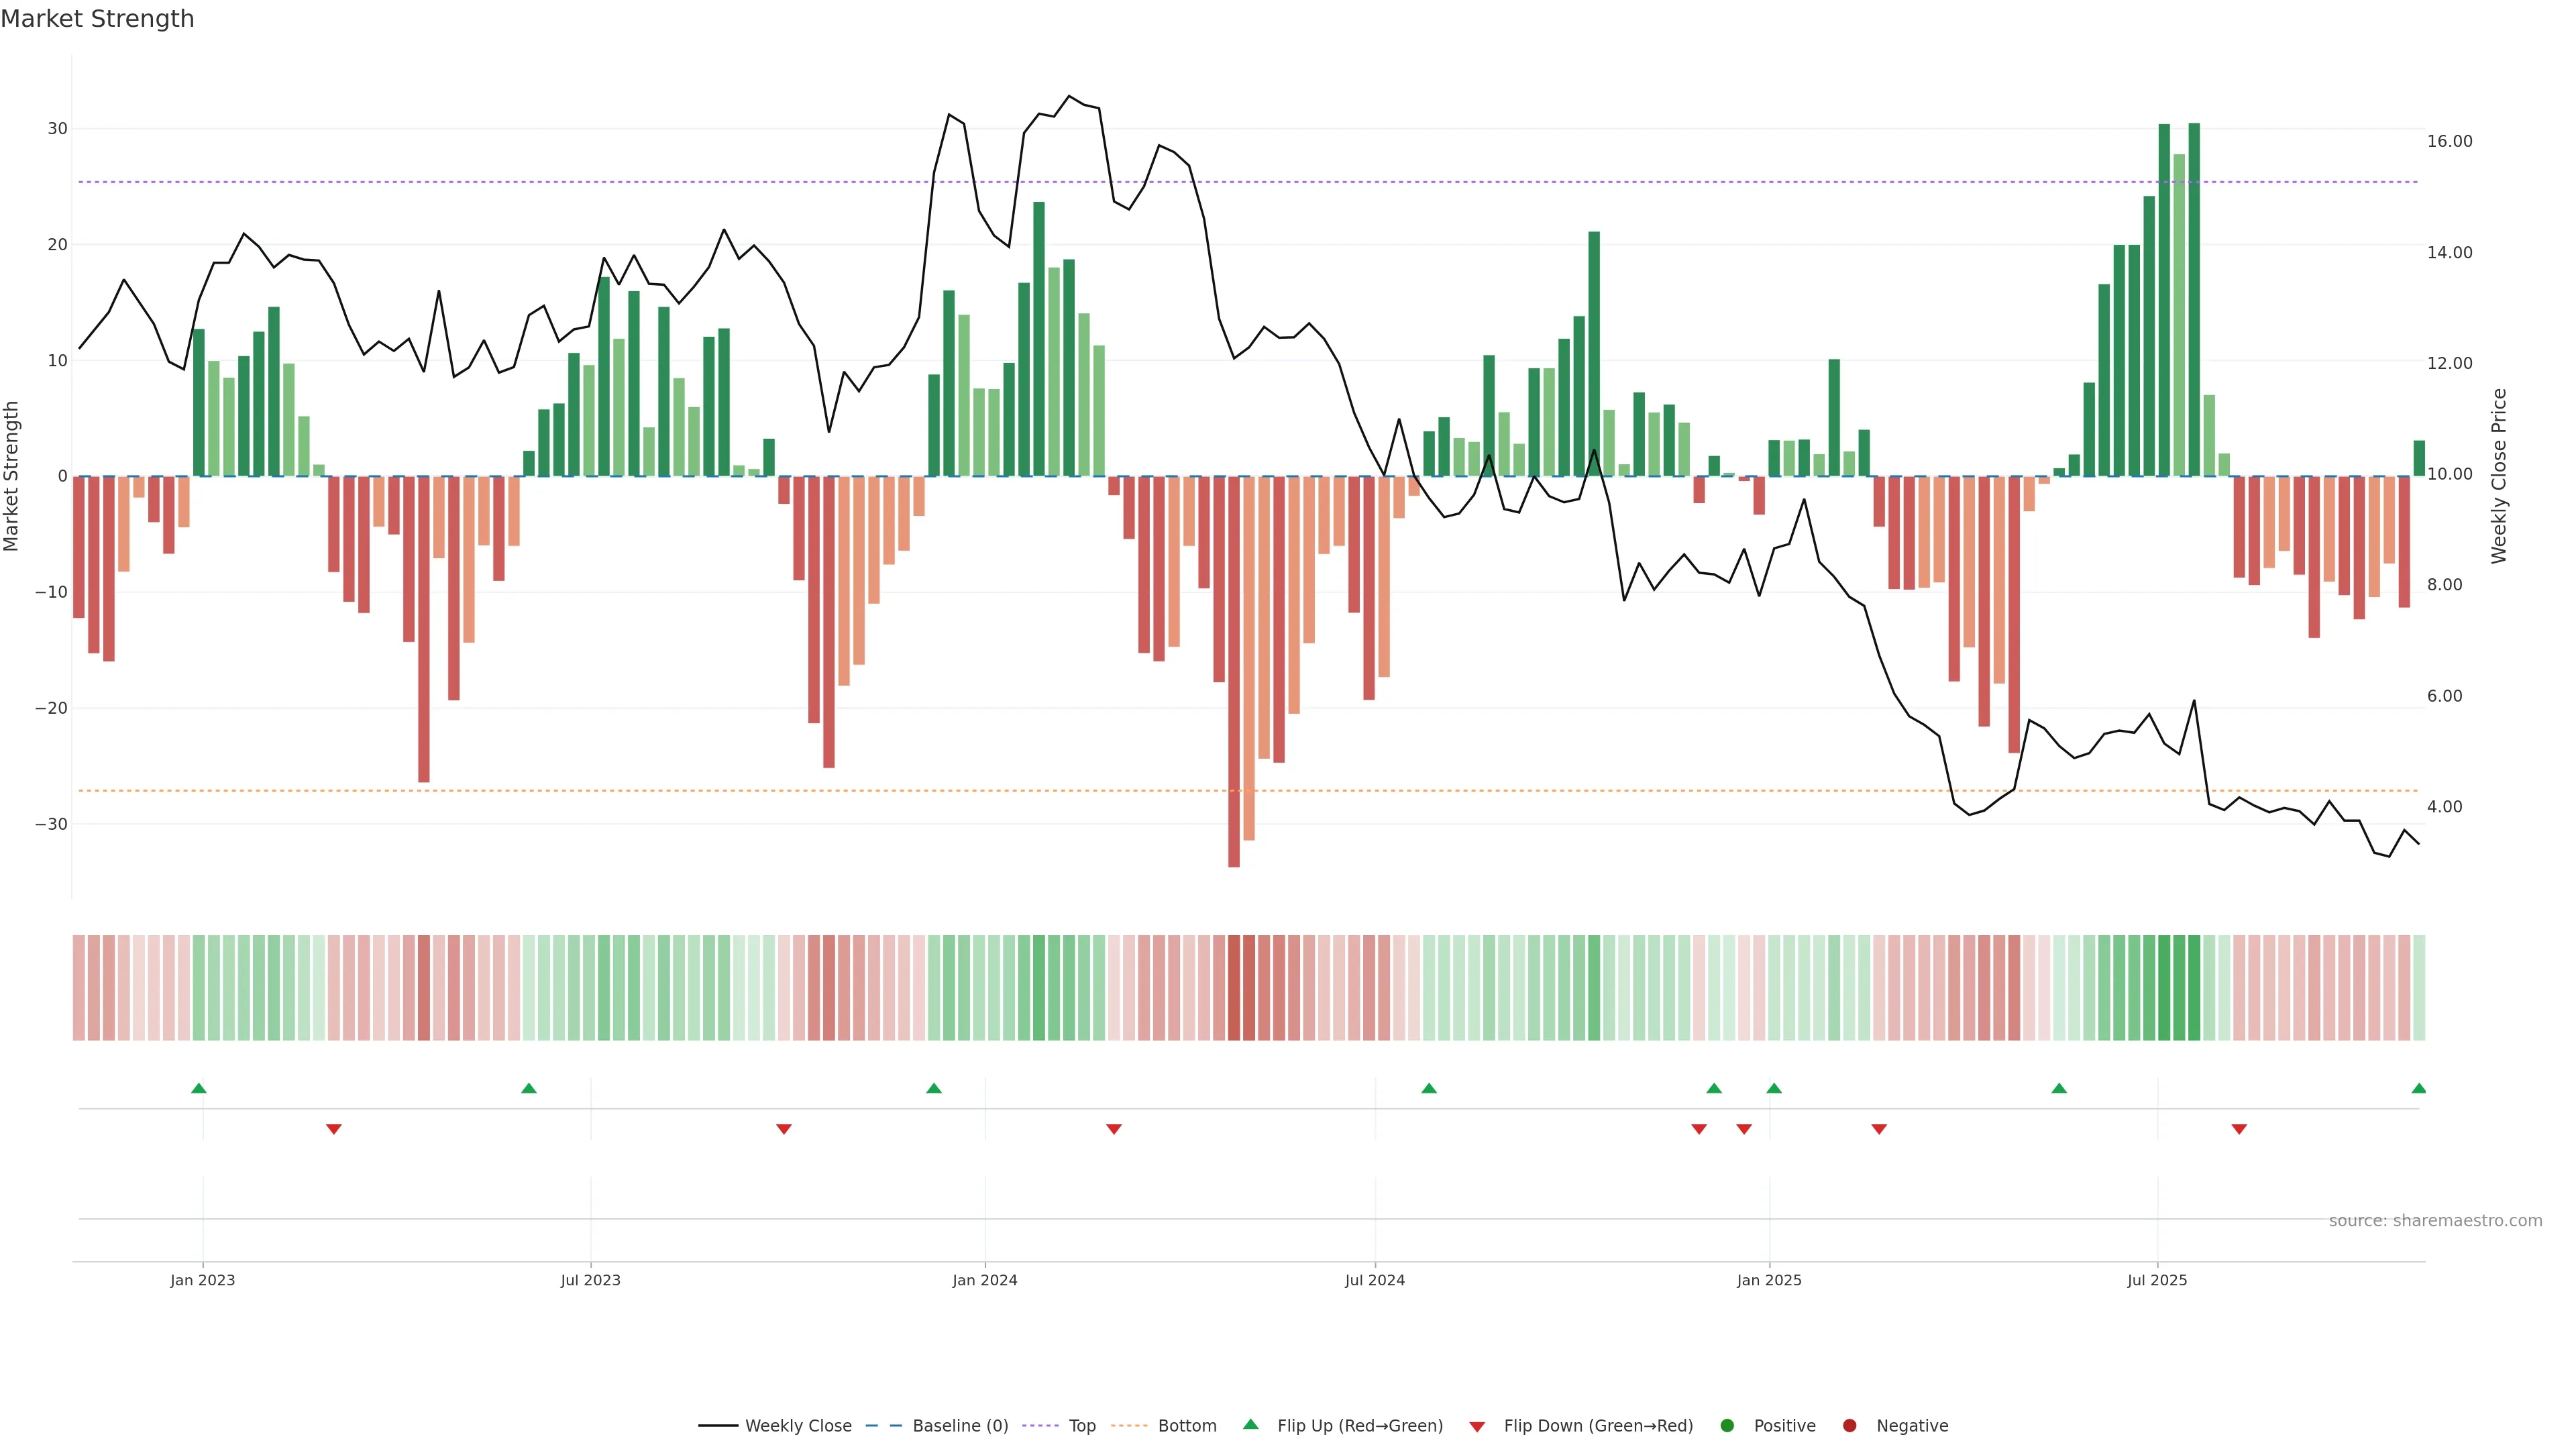Click the source: sharemaestro.com text

(x=2435, y=1221)
